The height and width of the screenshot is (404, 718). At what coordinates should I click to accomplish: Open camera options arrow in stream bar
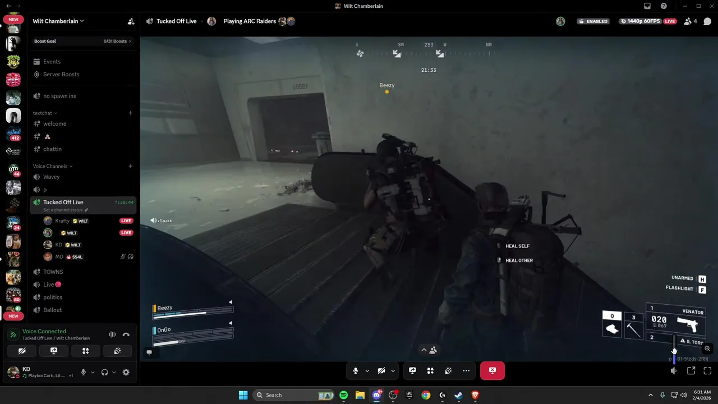point(393,371)
